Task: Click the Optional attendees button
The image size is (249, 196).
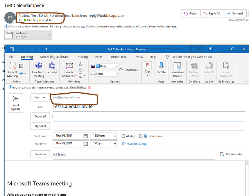Action: (40, 126)
